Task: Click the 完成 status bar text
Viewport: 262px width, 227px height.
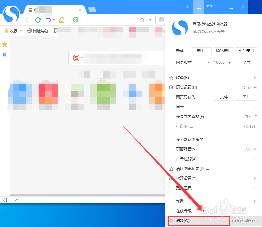Action: tap(16, 200)
